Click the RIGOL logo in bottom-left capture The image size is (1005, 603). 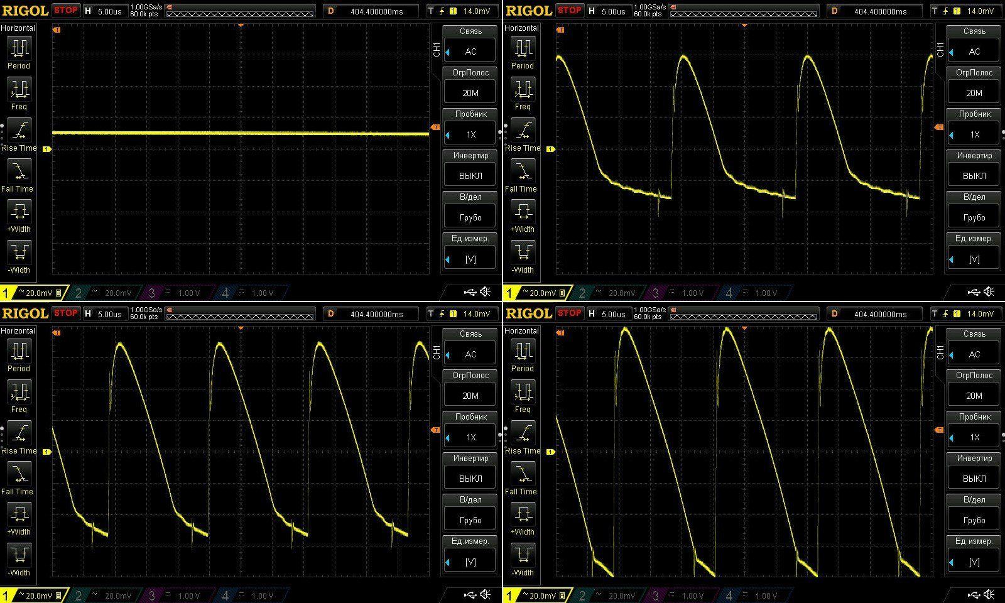coord(26,313)
